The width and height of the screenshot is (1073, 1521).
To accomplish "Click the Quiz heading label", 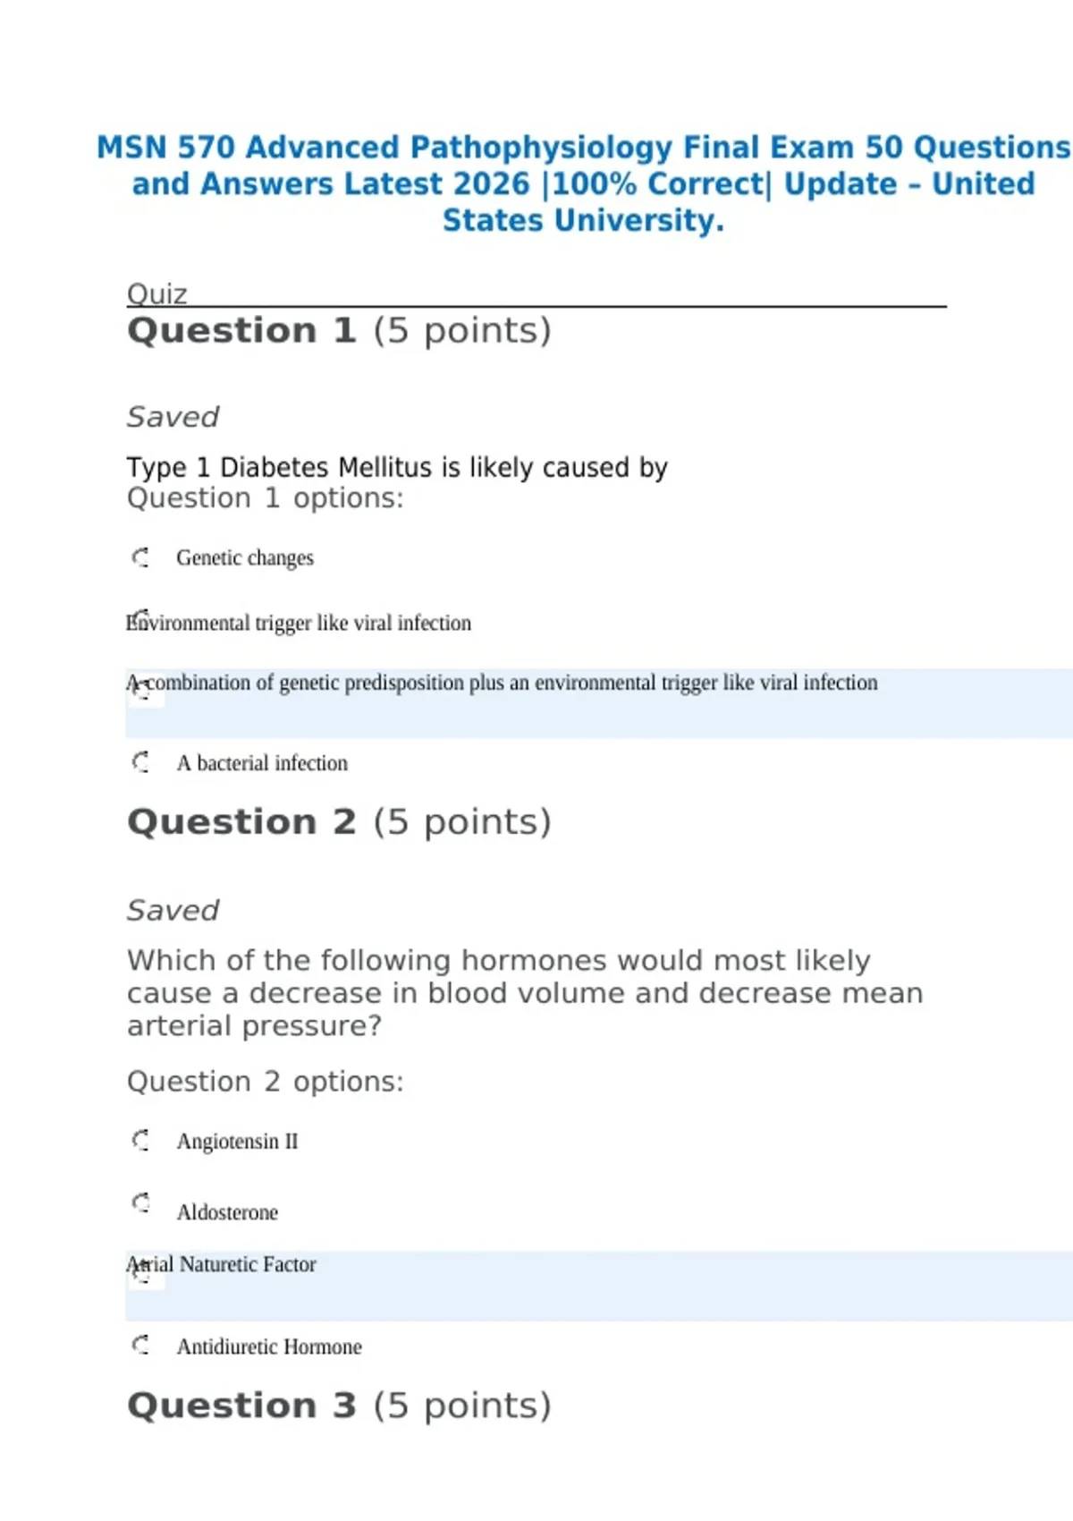I will (x=157, y=293).
